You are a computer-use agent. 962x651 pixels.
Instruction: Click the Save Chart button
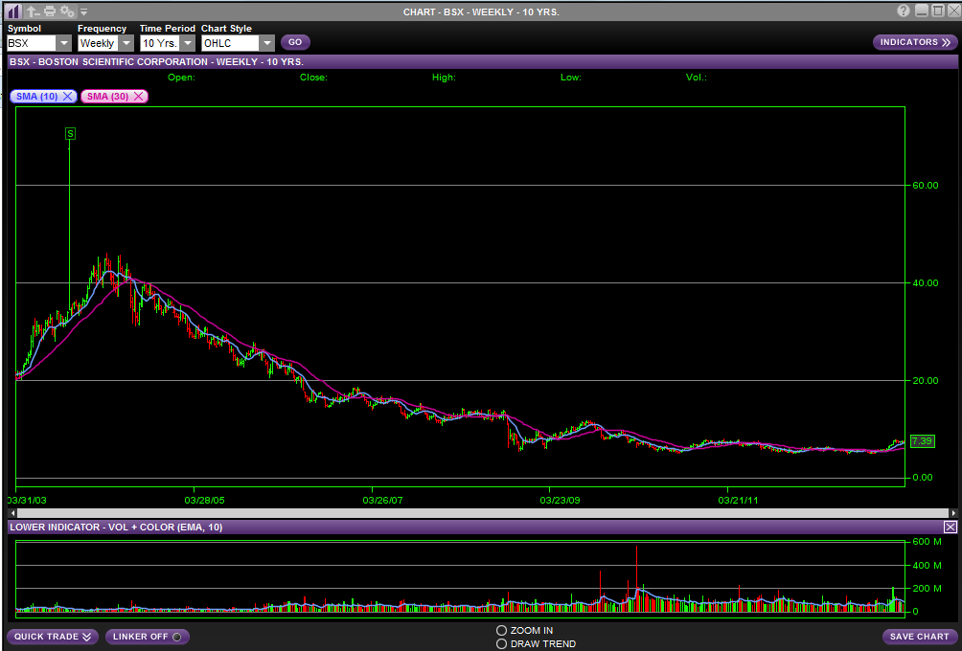[919, 637]
